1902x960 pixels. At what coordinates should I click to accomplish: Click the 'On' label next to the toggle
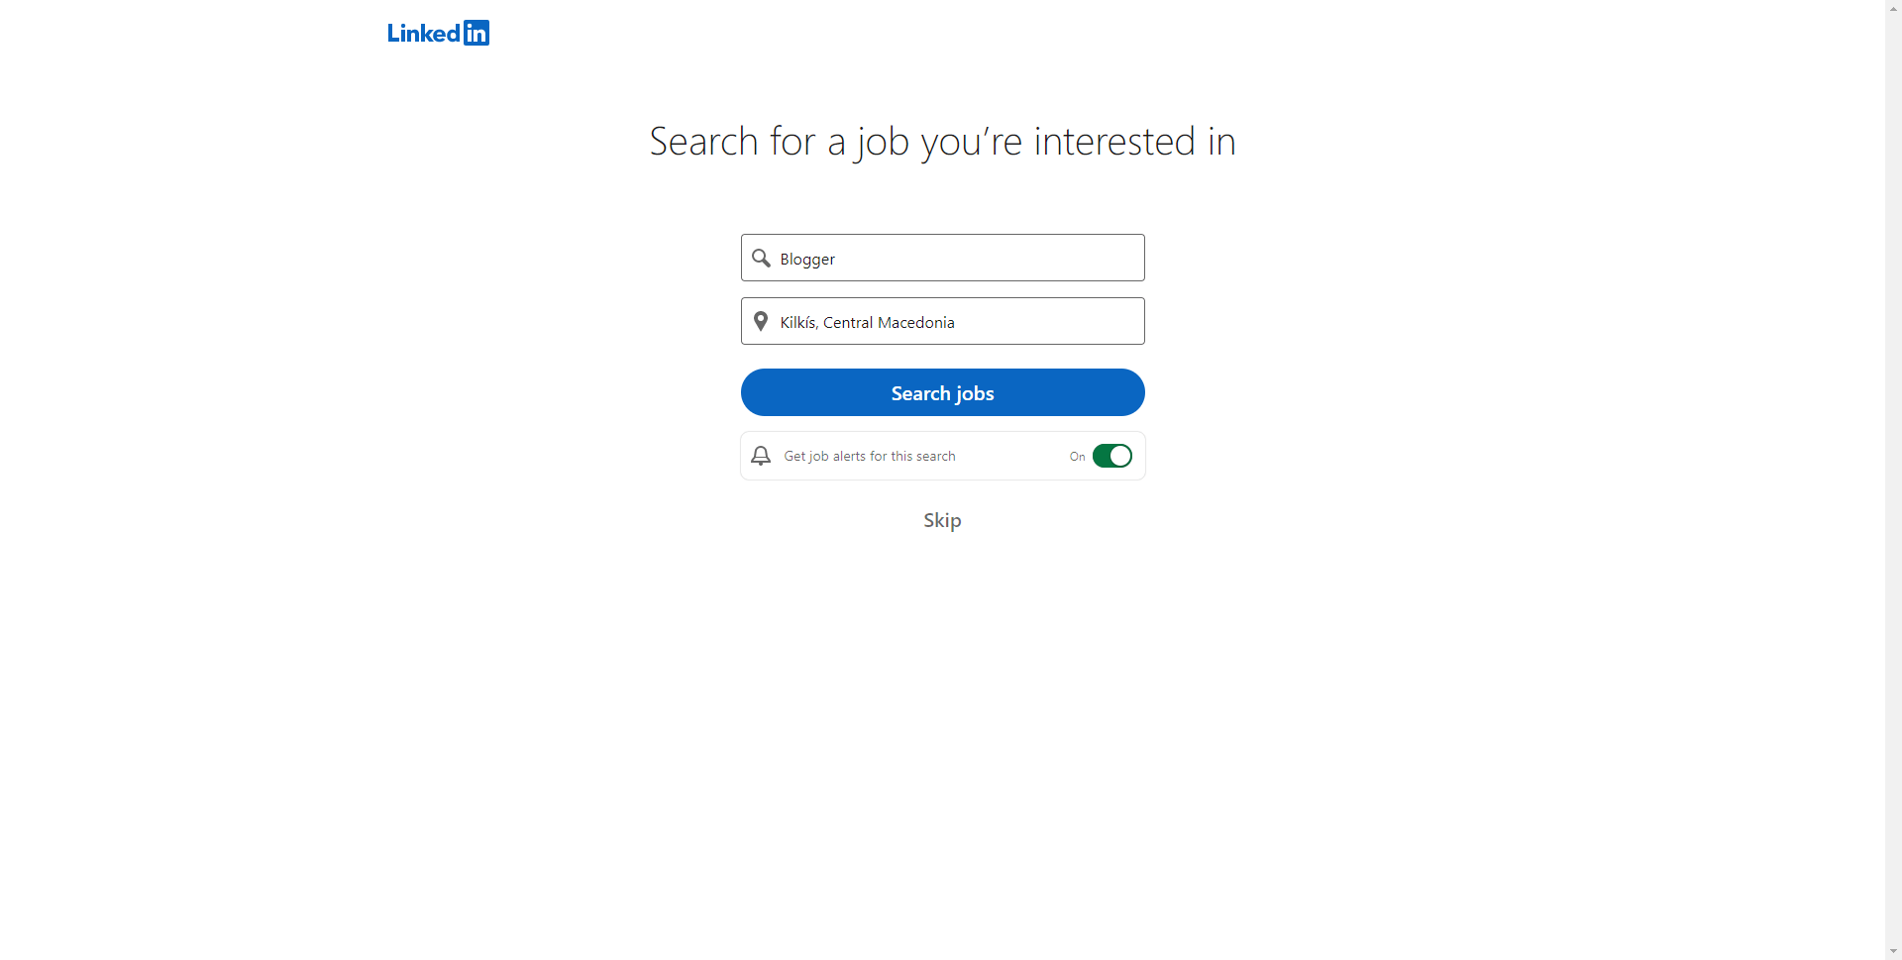[x=1077, y=456]
